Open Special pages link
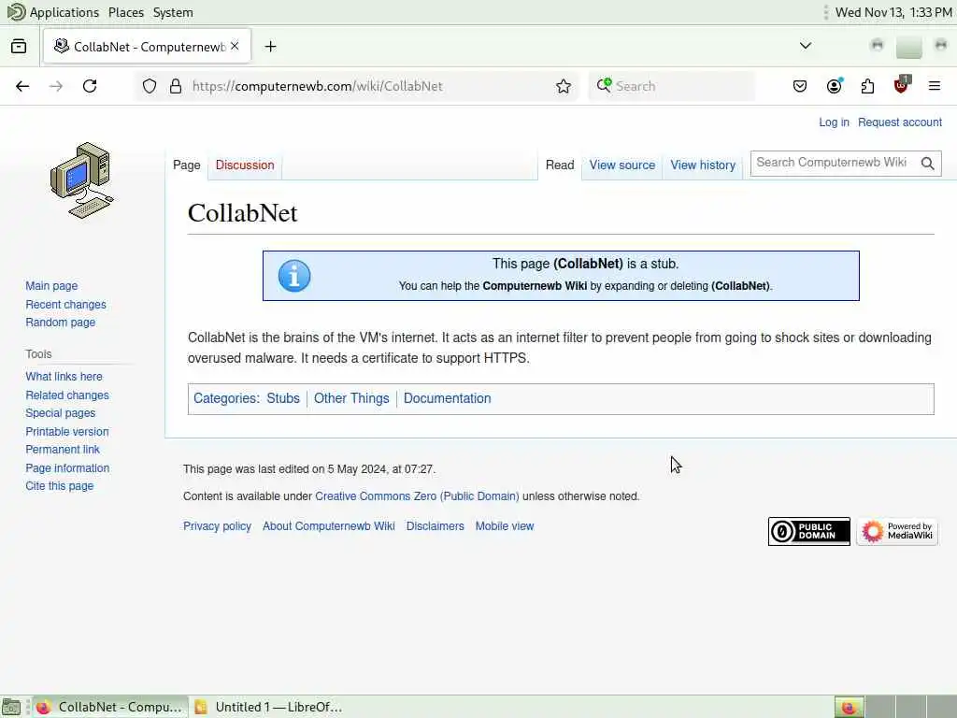Image resolution: width=957 pixels, height=718 pixels. pos(61,412)
